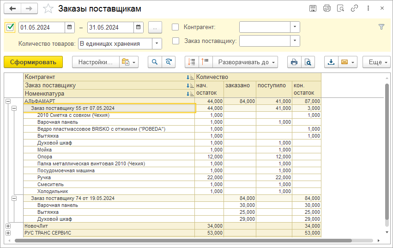Click the Сформировать button

click(33, 62)
